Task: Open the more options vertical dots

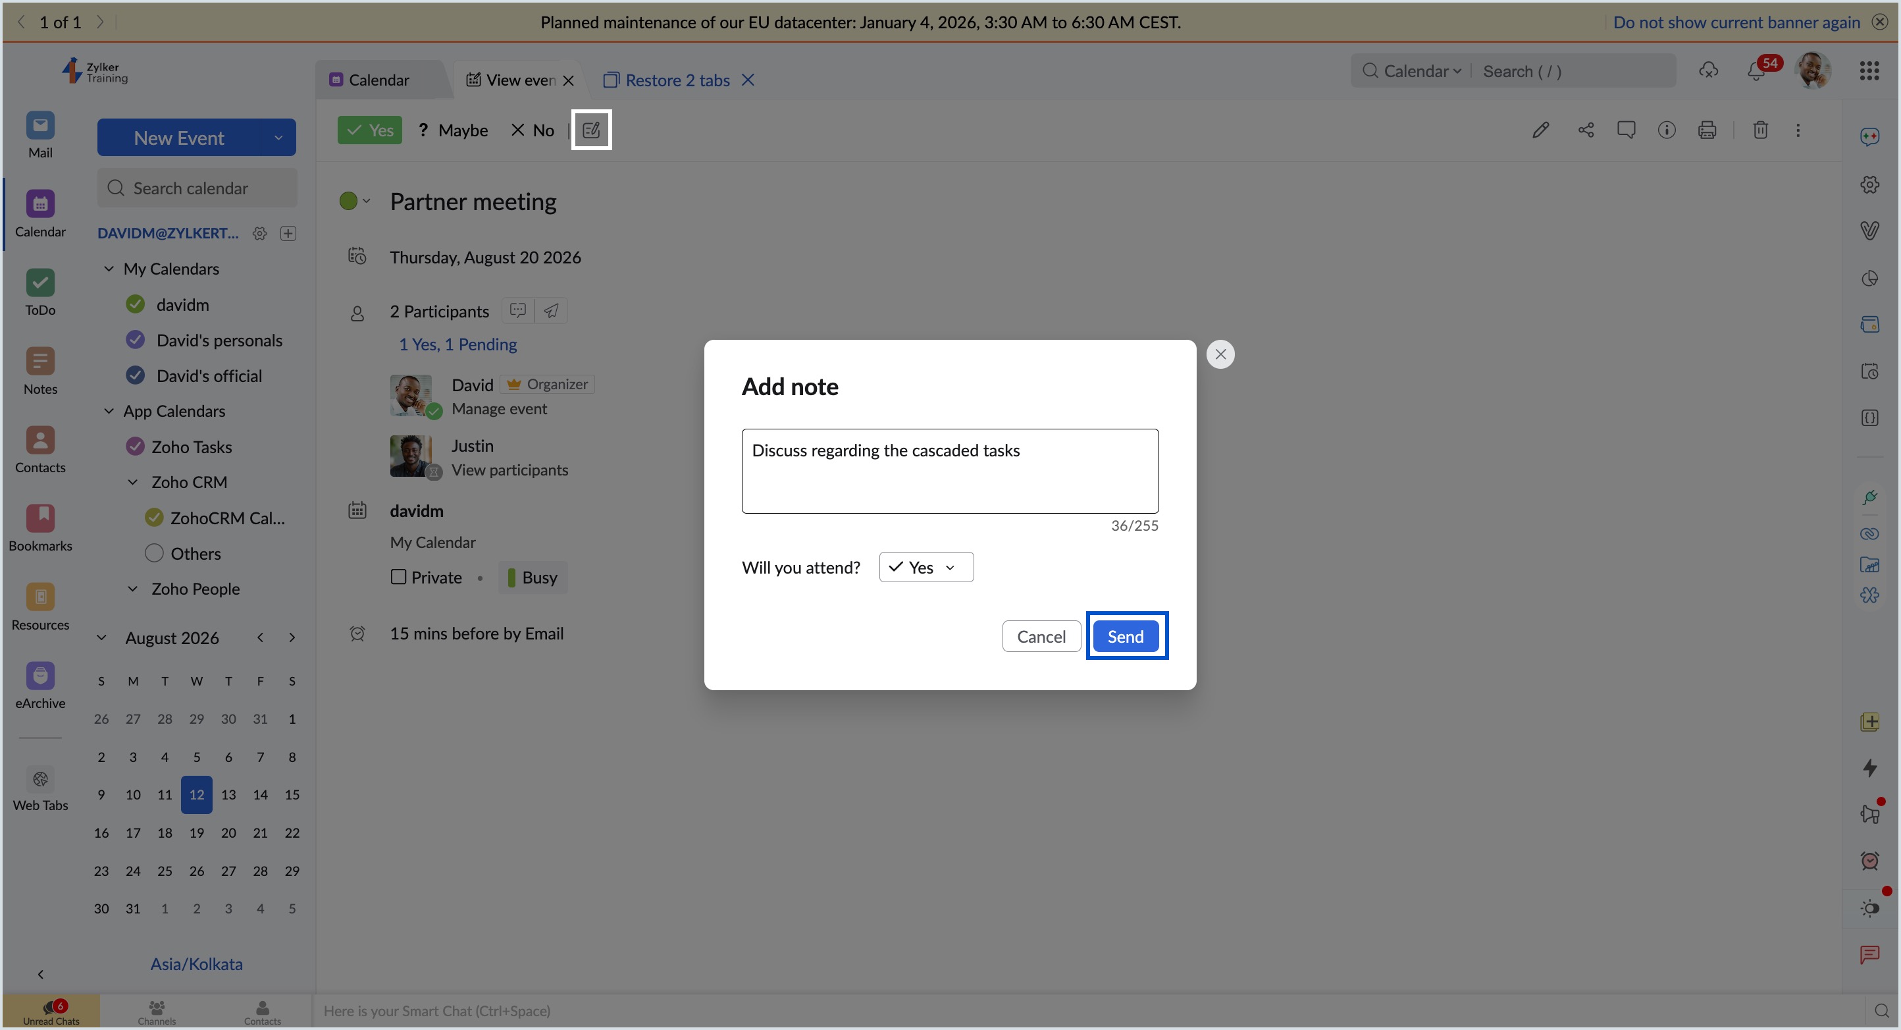Action: pos(1798,130)
